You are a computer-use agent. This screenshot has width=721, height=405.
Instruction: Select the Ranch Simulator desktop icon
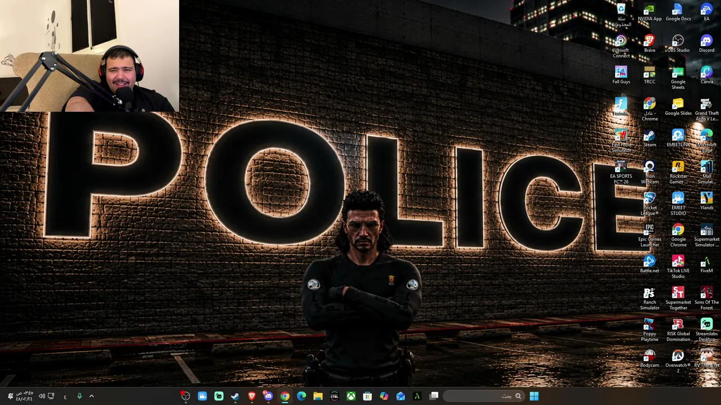click(x=649, y=299)
